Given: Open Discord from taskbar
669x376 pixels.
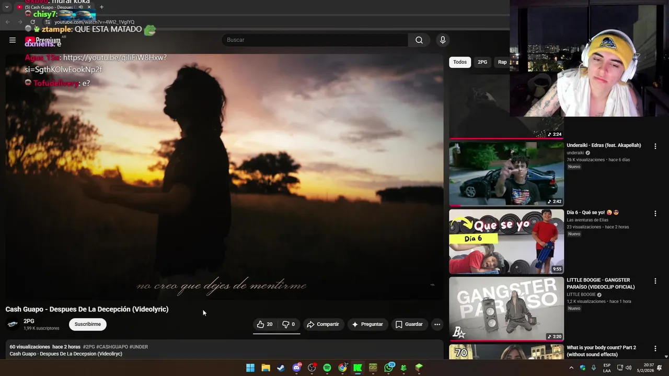Looking at the screenshot, I should click(296, 368).
